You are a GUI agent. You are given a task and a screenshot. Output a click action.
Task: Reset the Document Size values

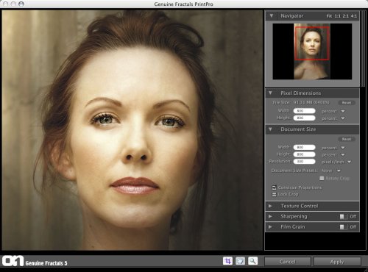coord(347,139)
